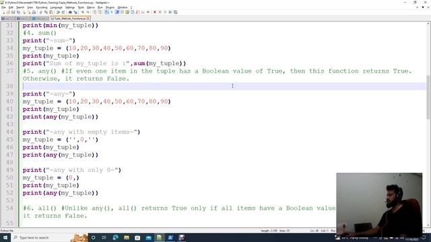Open the Document List toolbar icon
This screenshot has width=431, height=242.
[133, 12]
